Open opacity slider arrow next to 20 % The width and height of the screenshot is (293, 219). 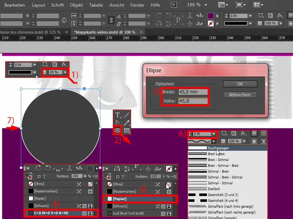[65, 72]
